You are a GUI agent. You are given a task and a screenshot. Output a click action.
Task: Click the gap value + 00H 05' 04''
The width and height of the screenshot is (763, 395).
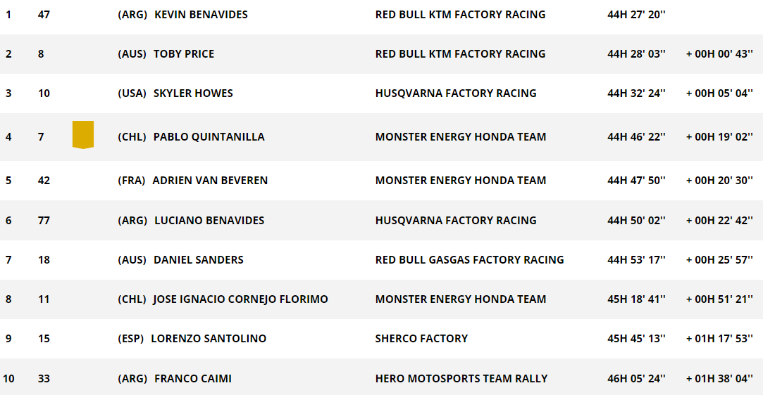point(719,93)
